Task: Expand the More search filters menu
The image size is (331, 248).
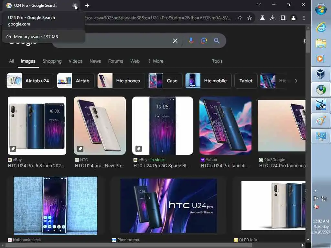Action: pos(156,61)
